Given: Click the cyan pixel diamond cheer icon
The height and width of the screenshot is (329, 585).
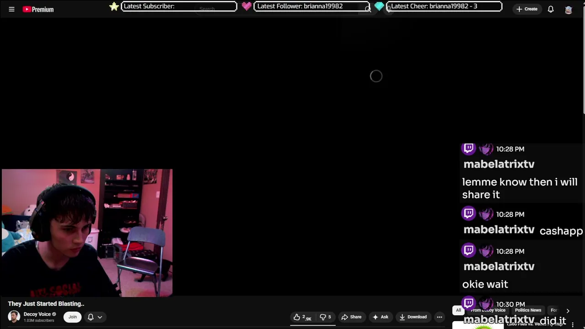Looking at the screenshot, I should 379,6.
